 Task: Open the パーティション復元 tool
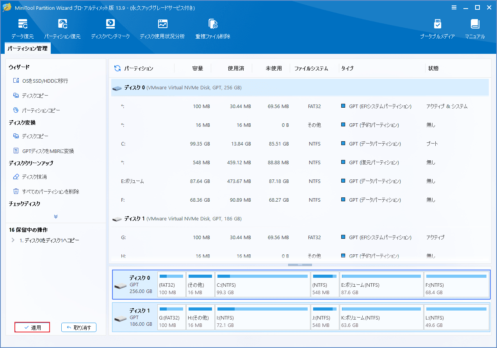coord(62,29)
